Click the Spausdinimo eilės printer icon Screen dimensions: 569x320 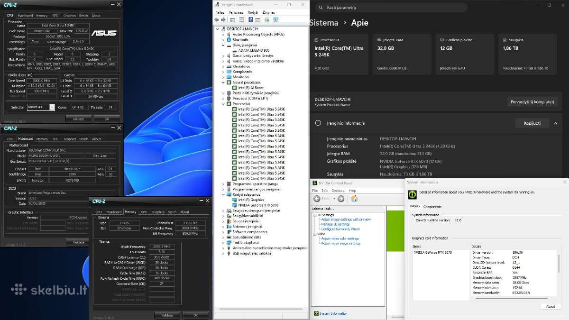click(229, 237)
